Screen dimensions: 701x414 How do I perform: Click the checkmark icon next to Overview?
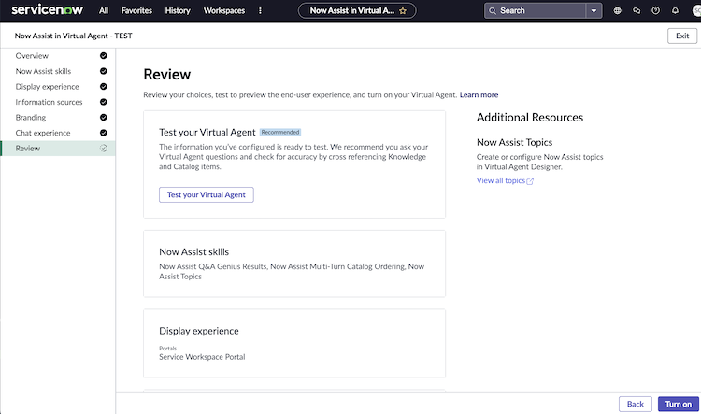103,56
